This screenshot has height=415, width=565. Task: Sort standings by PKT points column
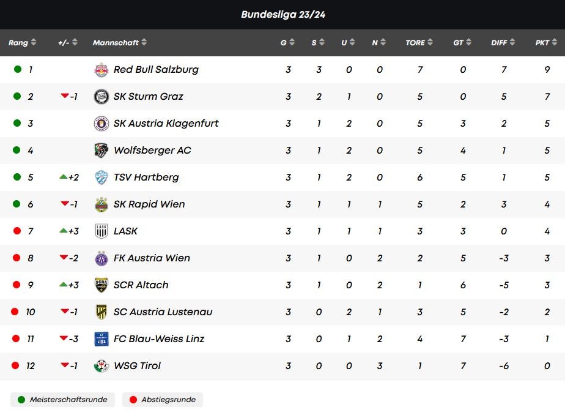pyautogui.click(x=546, y=43)
